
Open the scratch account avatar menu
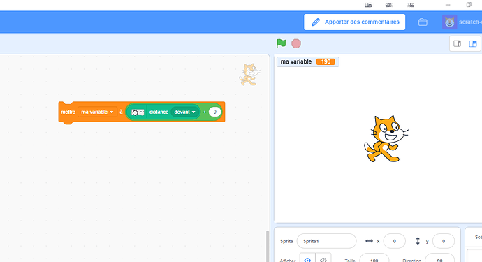(x=449, y=22)
